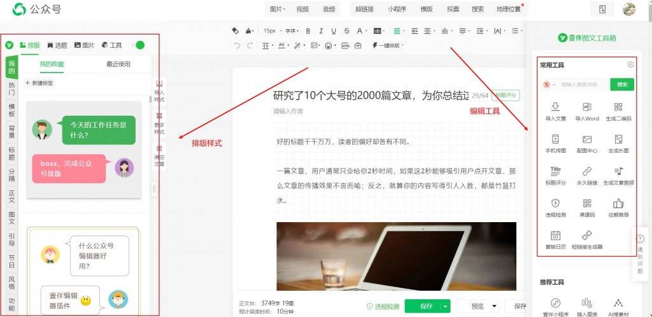This screenshot has width=652, height=317.
Task: Click the 标题评分 button beside the title
Action: point(506,95)
